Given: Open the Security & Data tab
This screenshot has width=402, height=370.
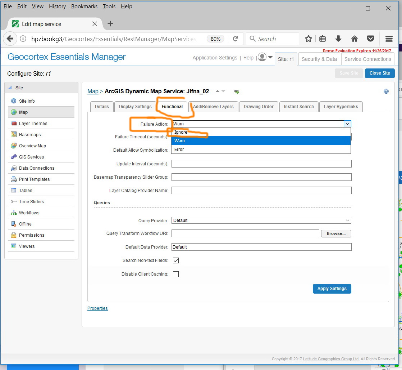Looking at the screenshot, I should pyautogui.click(x=319, y=59).
